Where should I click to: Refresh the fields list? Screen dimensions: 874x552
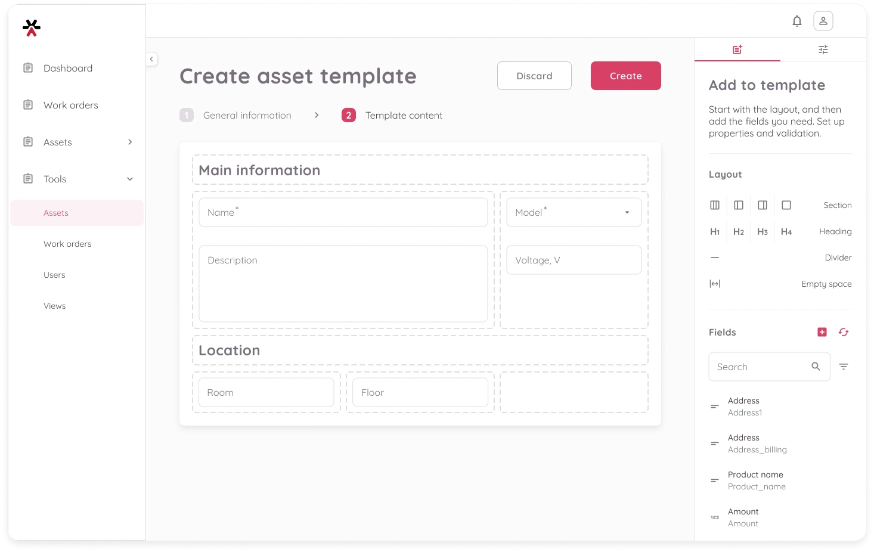(844, 332)
